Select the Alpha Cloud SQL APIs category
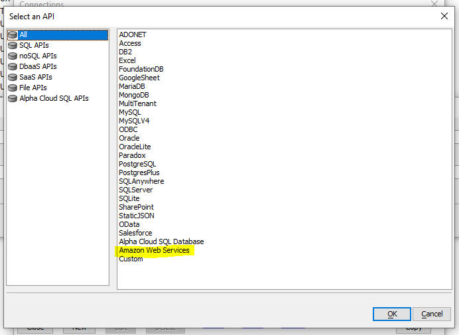459x335 pixels. coord(54,98)
